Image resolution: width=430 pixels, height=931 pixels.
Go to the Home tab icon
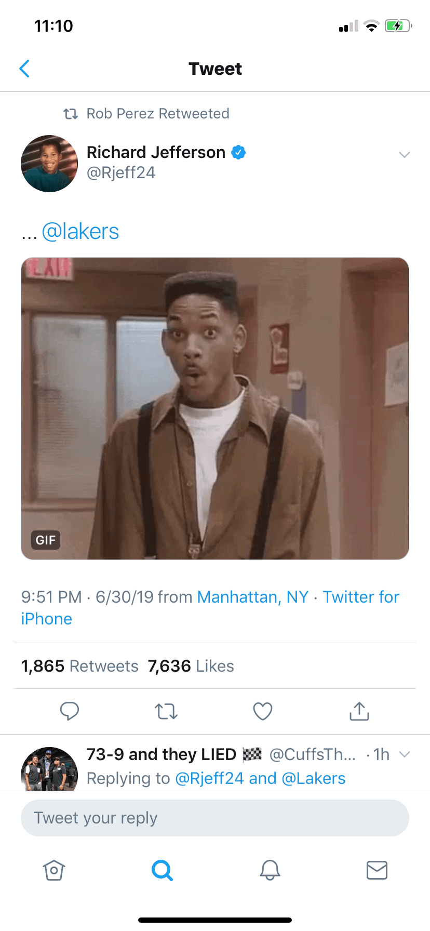[54, 870]
